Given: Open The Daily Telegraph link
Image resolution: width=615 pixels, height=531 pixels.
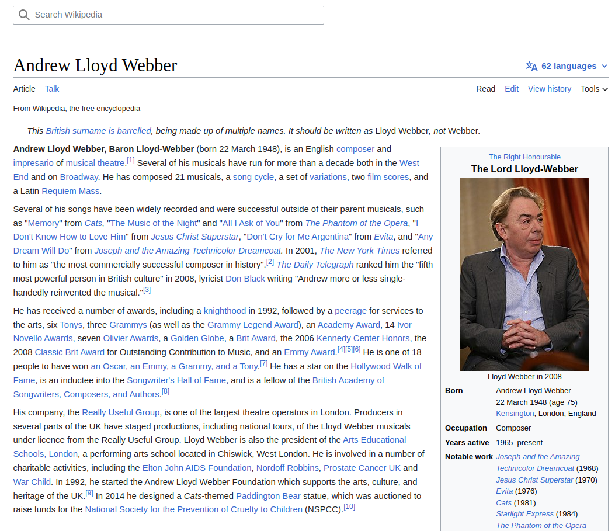Looking at the screenshot, I should click(315, 265).
